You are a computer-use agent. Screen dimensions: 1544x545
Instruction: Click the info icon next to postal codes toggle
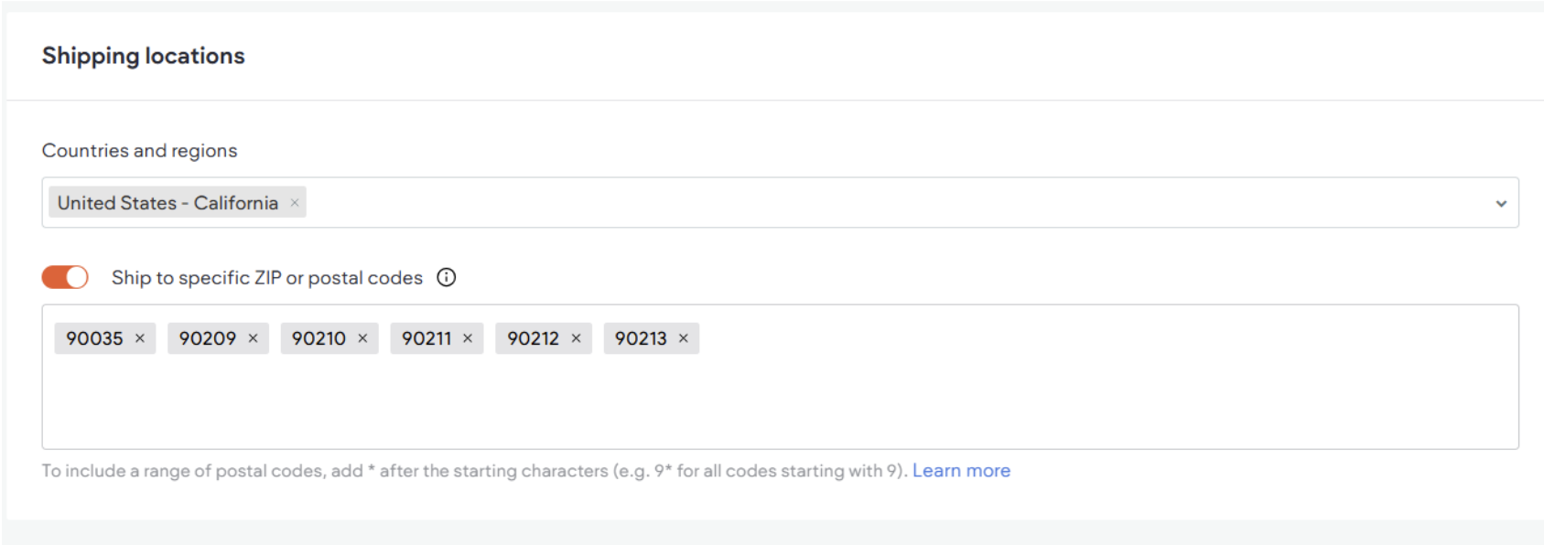coord(446,277)
